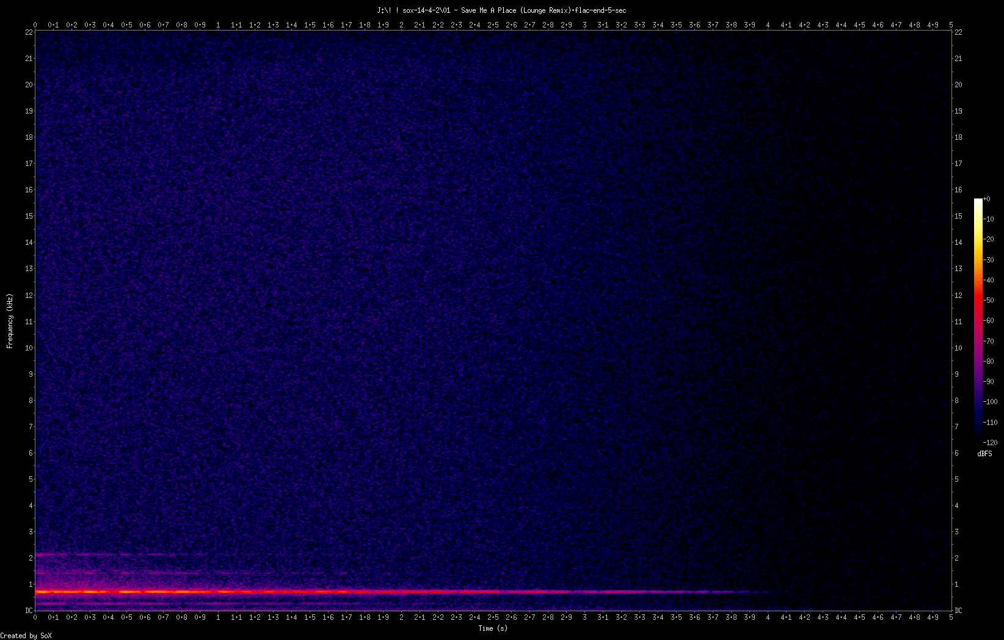
Task: Select the '-80' label on the color scale
Action: coord(989,362)
